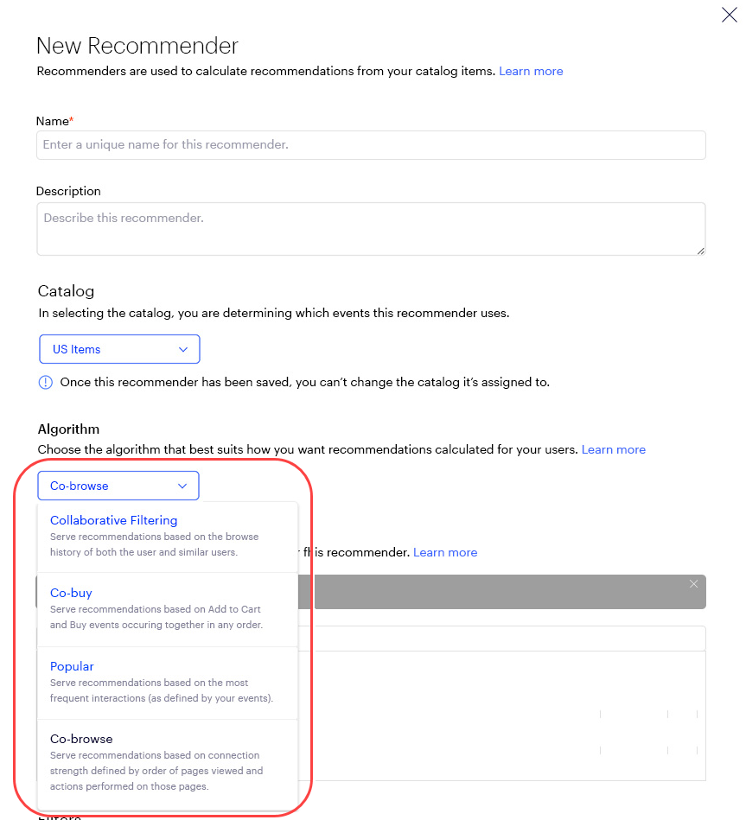The image size is (746, 820).
Task: Focus the Name input field
Action: pos(371,145)
